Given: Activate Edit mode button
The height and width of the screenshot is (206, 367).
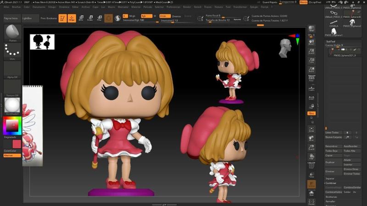Looking at the screenshot, I should coord(62,18).
